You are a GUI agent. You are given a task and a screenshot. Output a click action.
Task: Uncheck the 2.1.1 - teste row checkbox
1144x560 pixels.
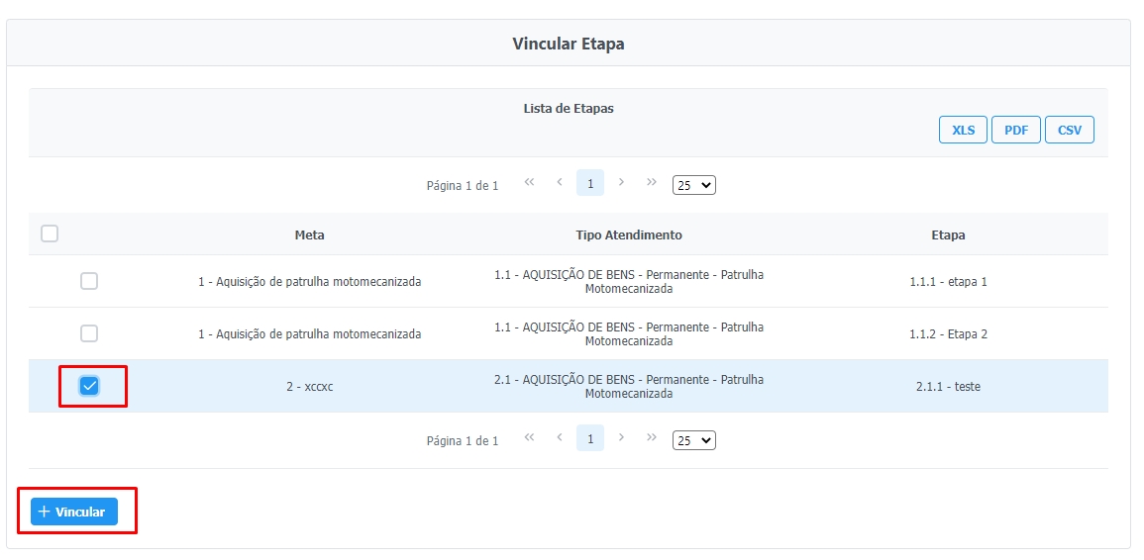tap(89, 386)
